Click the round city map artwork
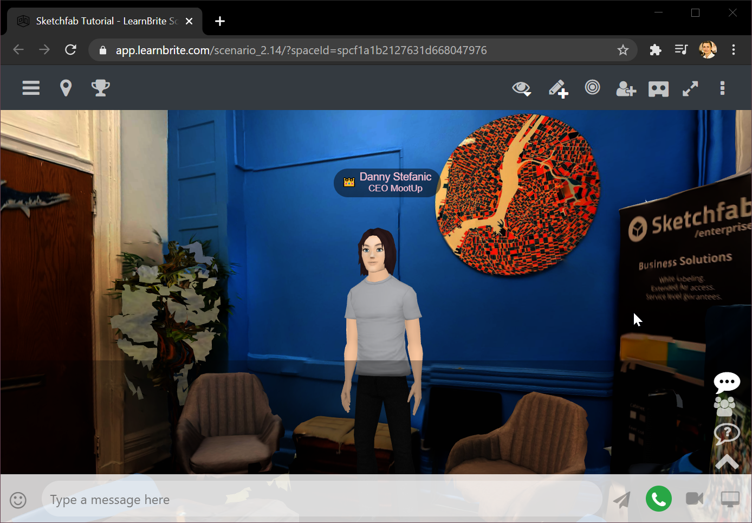The height and width of the screenshot is (523, 752). point(517,195)
